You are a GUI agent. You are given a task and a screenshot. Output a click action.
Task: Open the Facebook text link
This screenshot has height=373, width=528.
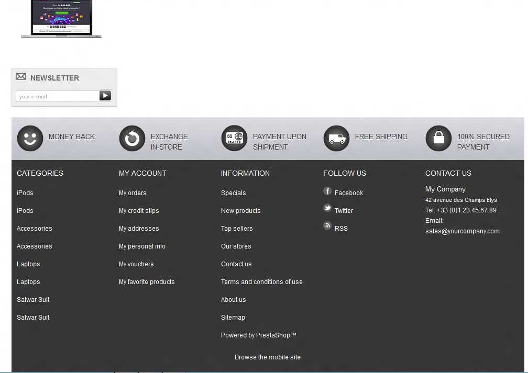[349, 193]
